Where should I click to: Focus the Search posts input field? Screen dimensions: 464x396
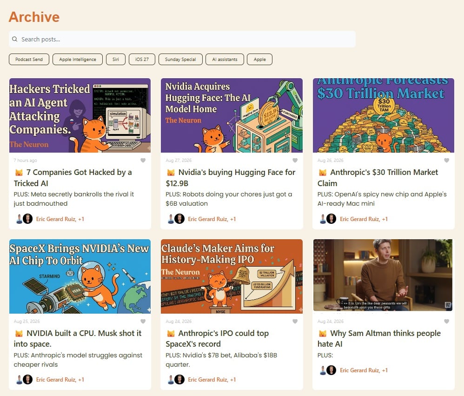tap(182, 39)
